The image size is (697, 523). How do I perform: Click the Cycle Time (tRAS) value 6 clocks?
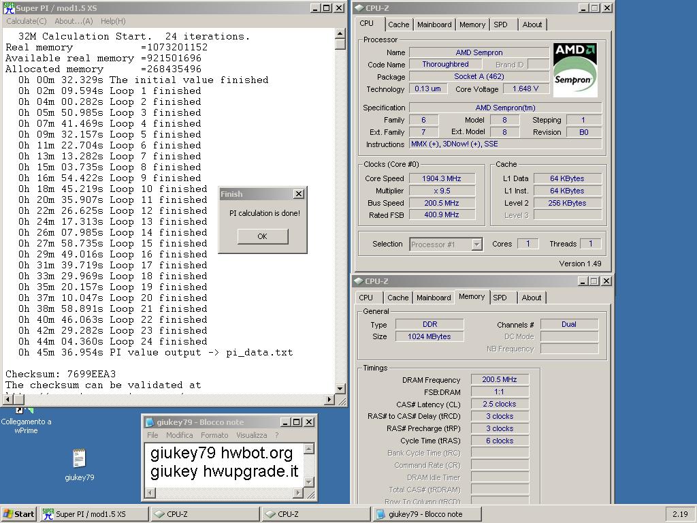tap(500, 441)
